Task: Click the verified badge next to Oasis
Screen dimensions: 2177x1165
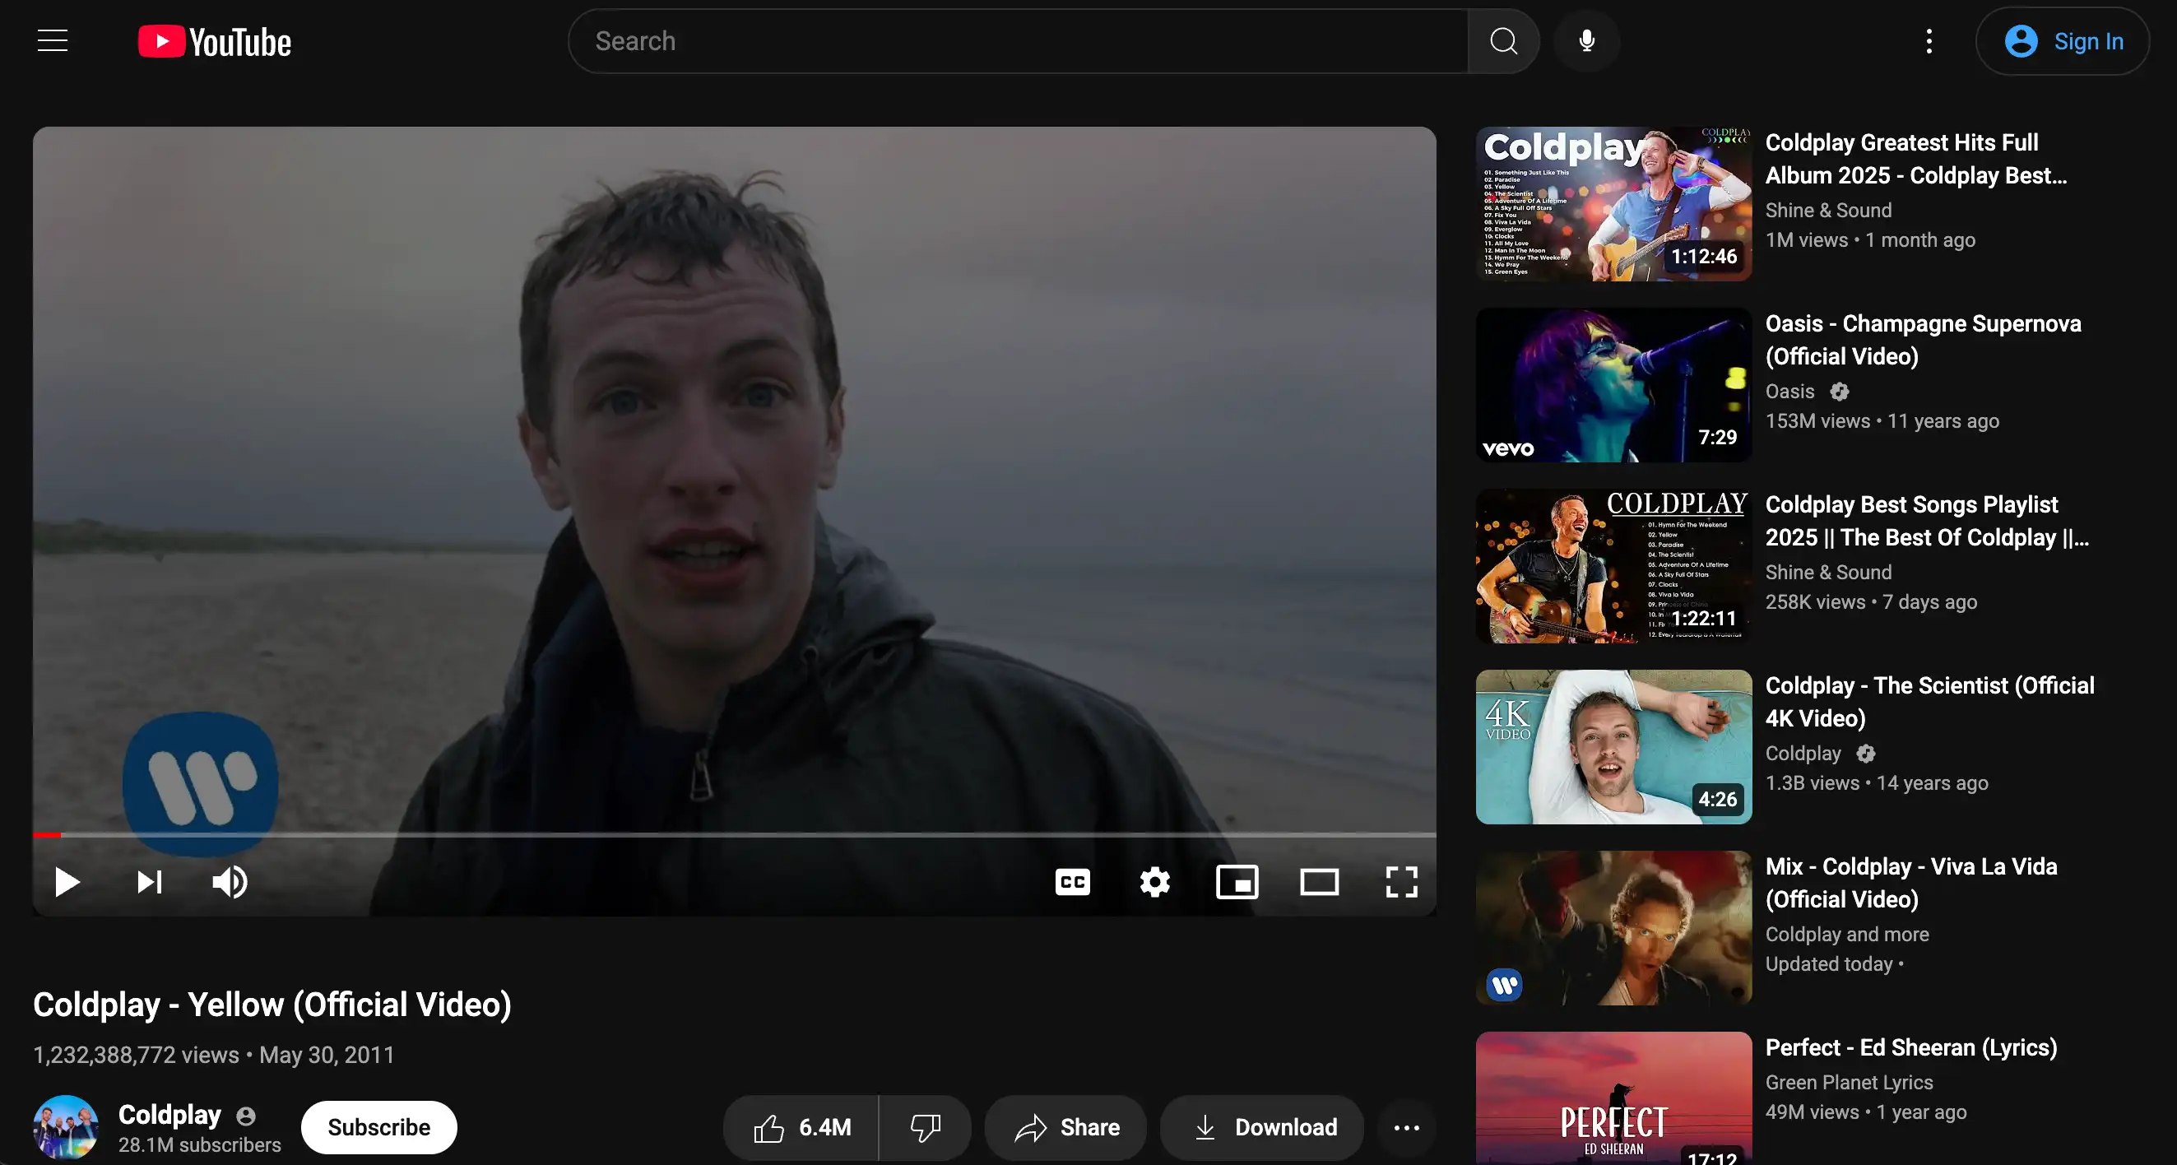Action: point(1840,391)
